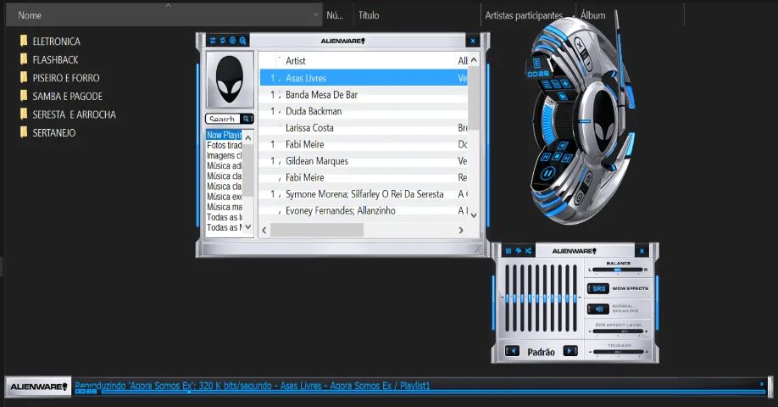The width and height of the screenshot is (778, 407).
Task: Select the Banda Mesa De Bar row
Action: point(364,95)
